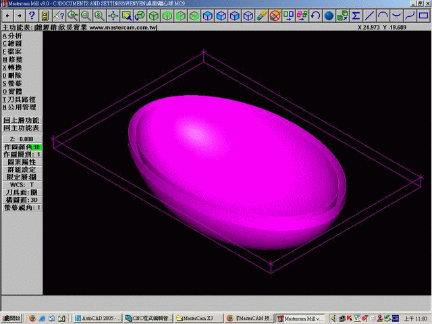The image size is (432, 324).
Task: Set top graphics view (green top-face cube)
Action: pyautogui.click(x=167, y=16)
